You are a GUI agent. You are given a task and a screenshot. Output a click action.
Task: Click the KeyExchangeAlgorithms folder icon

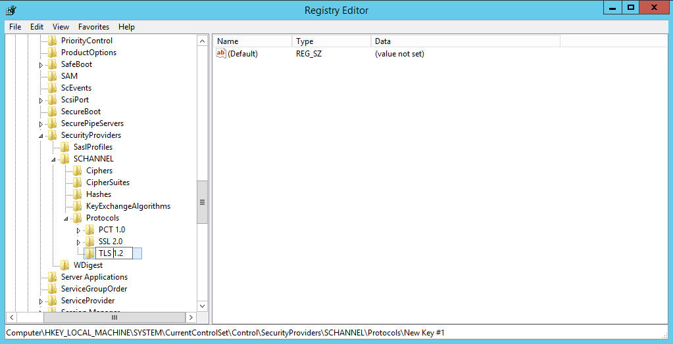click(x=78, y=206)
